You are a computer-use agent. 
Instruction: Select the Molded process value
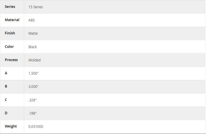[x=34, y=60]
